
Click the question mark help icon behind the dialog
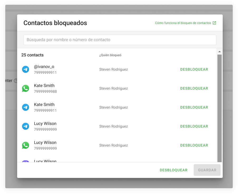16,81
